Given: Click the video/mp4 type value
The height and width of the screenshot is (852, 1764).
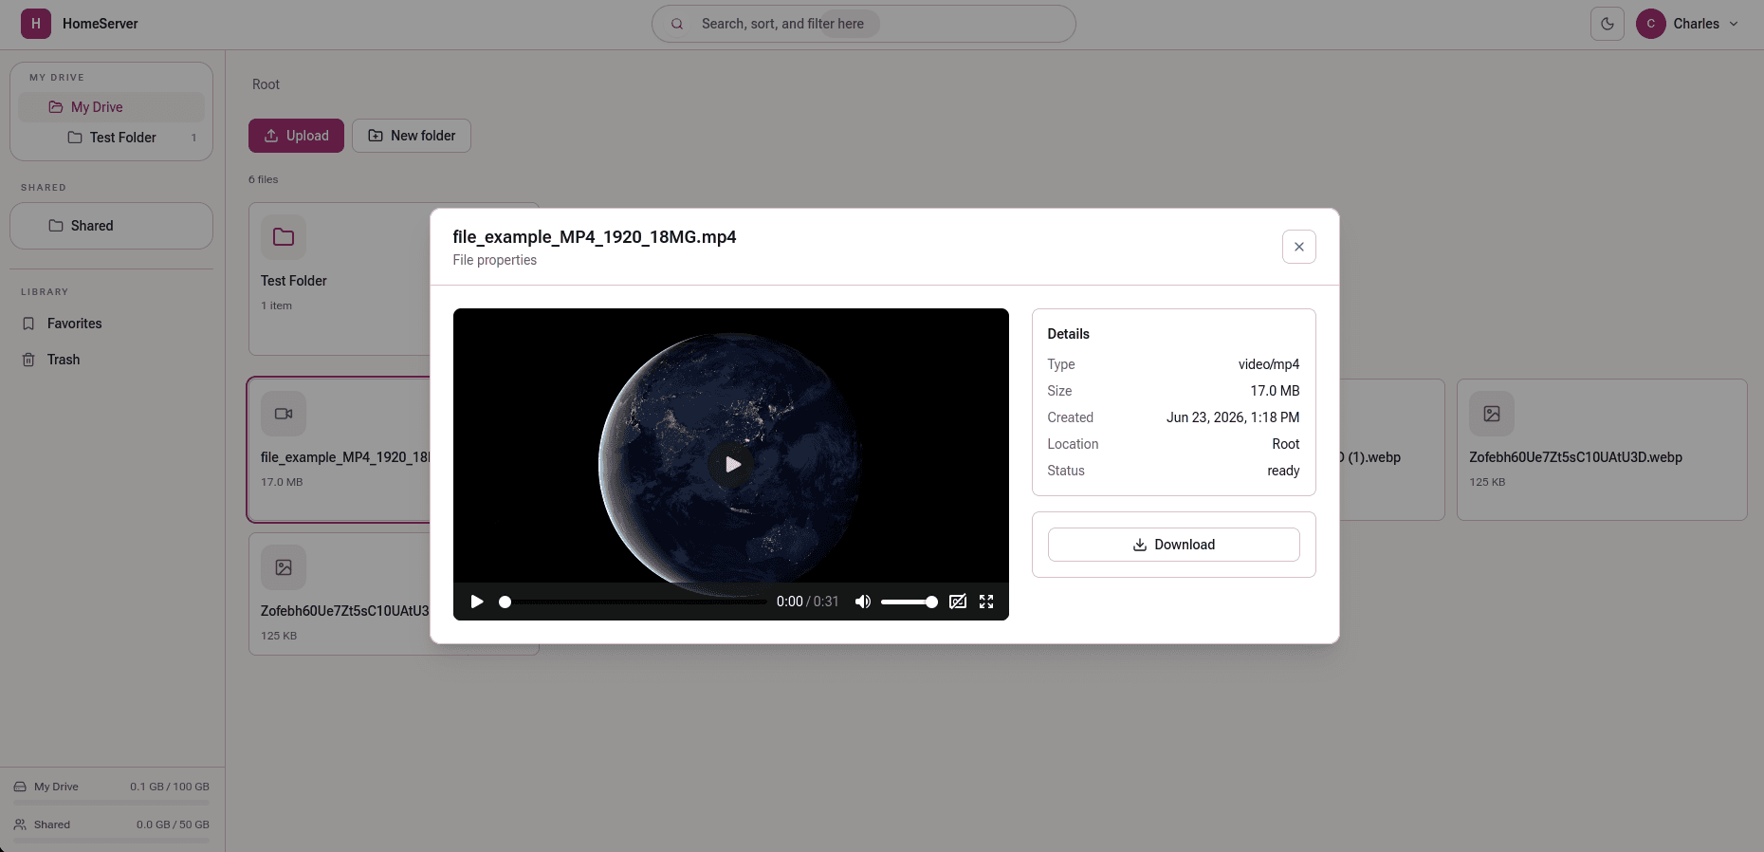Looking at the screenshot, I should click(1269, 364).
